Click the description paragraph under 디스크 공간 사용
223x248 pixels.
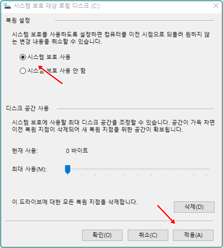pos(113,126)
